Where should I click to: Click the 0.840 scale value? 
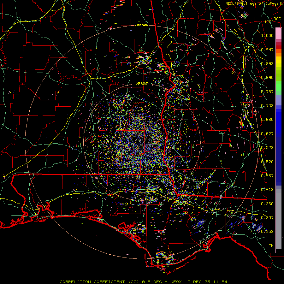pyautogui.click(x=267, y=78)
